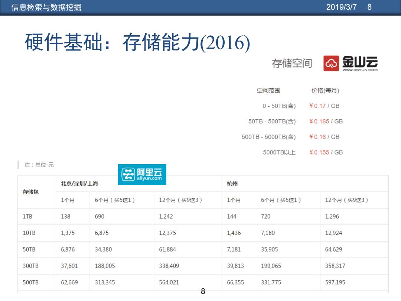Click the cell value 1,375
The height and width of the screenshot is (301, 401).
(x=68, y=233)
